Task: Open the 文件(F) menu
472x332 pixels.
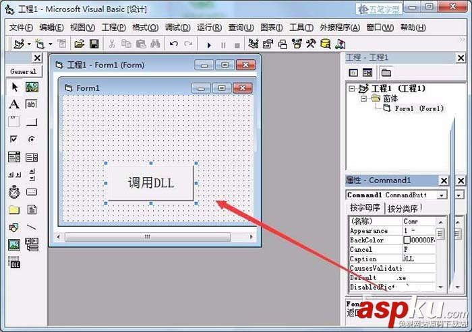Action: click(21, 28)
